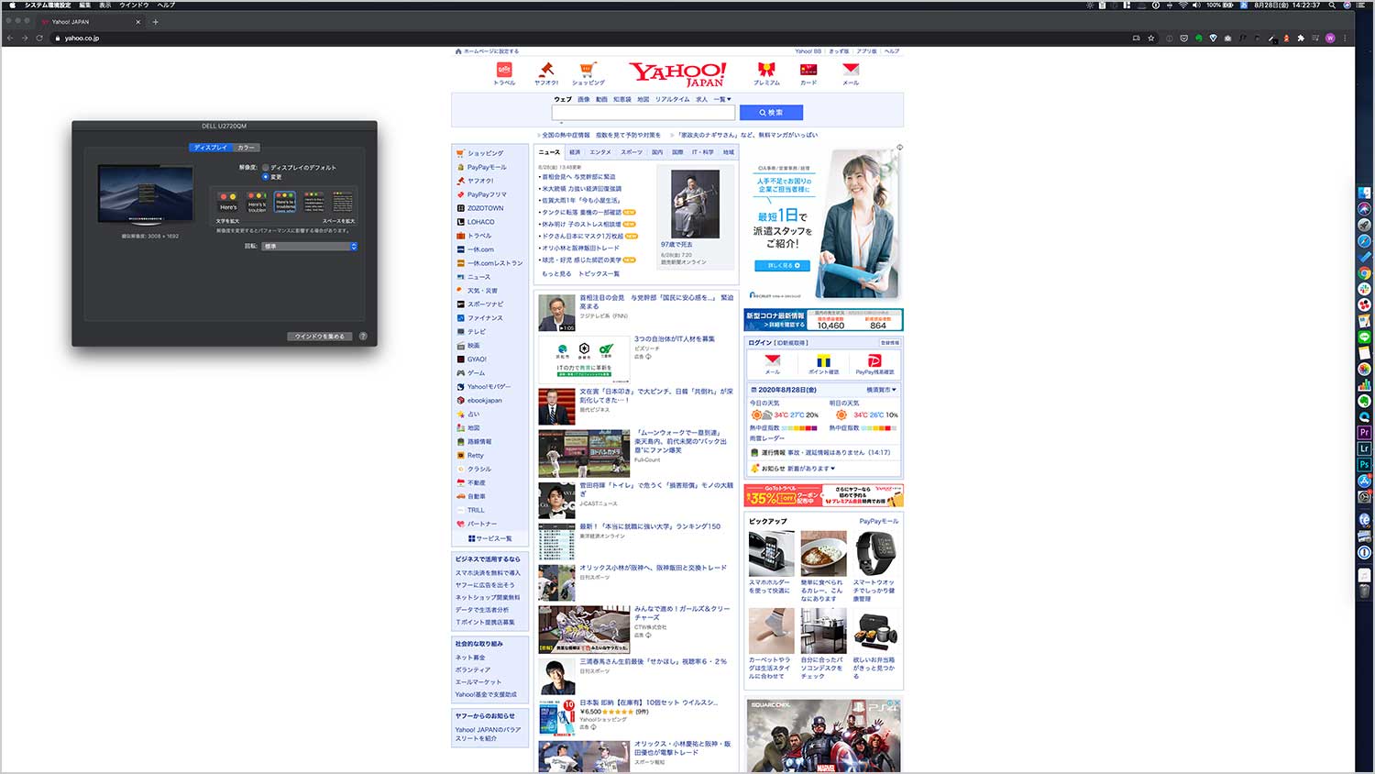Open the Card icon in Yahoo header

pos(808,70)
